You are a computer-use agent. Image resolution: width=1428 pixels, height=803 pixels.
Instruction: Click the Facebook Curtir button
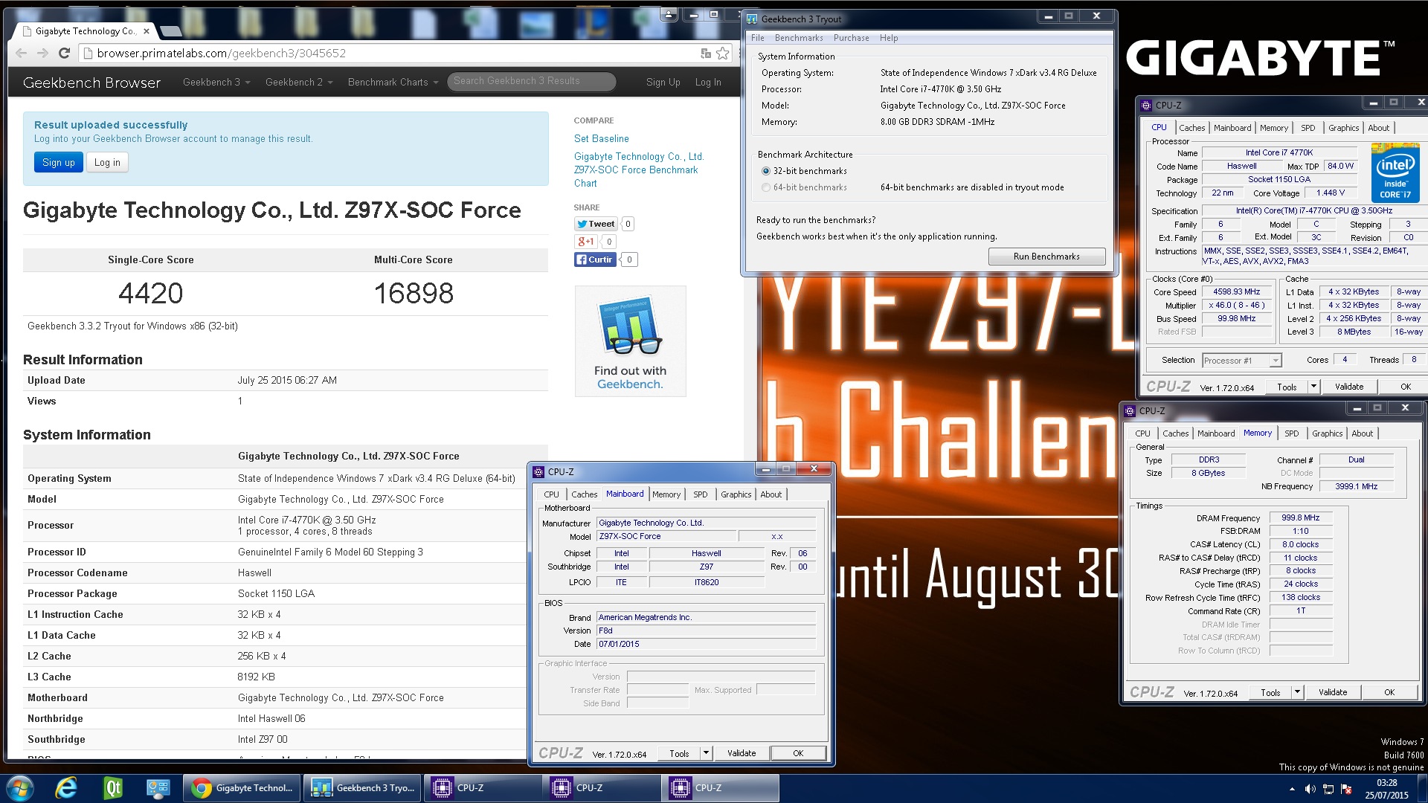point(595,259)
